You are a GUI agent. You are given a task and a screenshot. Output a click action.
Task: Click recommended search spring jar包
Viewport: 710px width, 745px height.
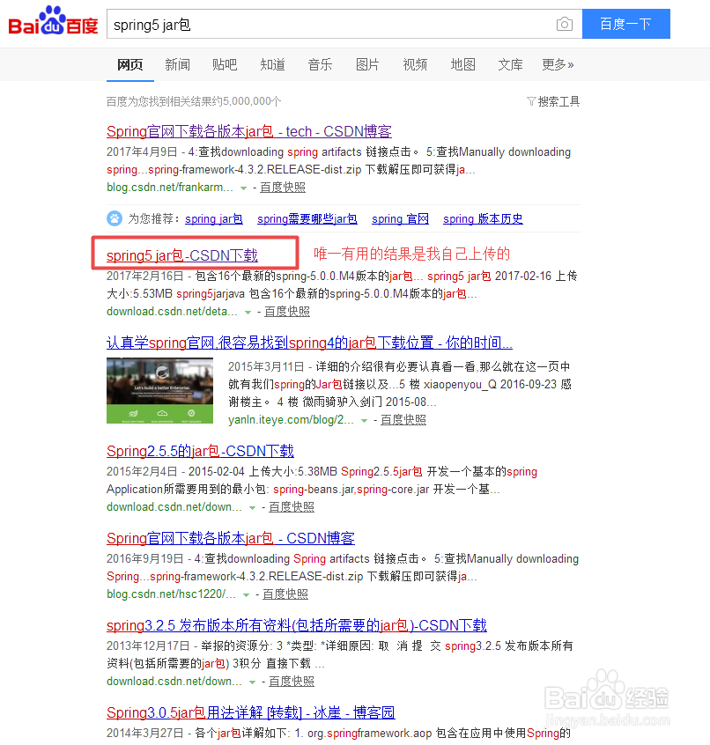coord(214,219)
